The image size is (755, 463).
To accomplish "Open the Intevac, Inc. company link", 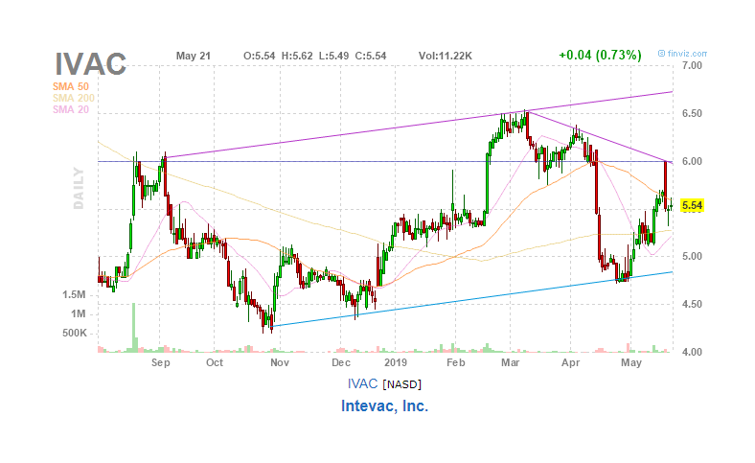I will 384,405.
